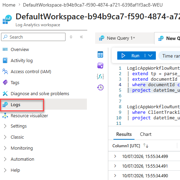Image resolution: width=180 pixels, height=180 pixels.
Task: Expand the Help section
Action: pos(5,170)
